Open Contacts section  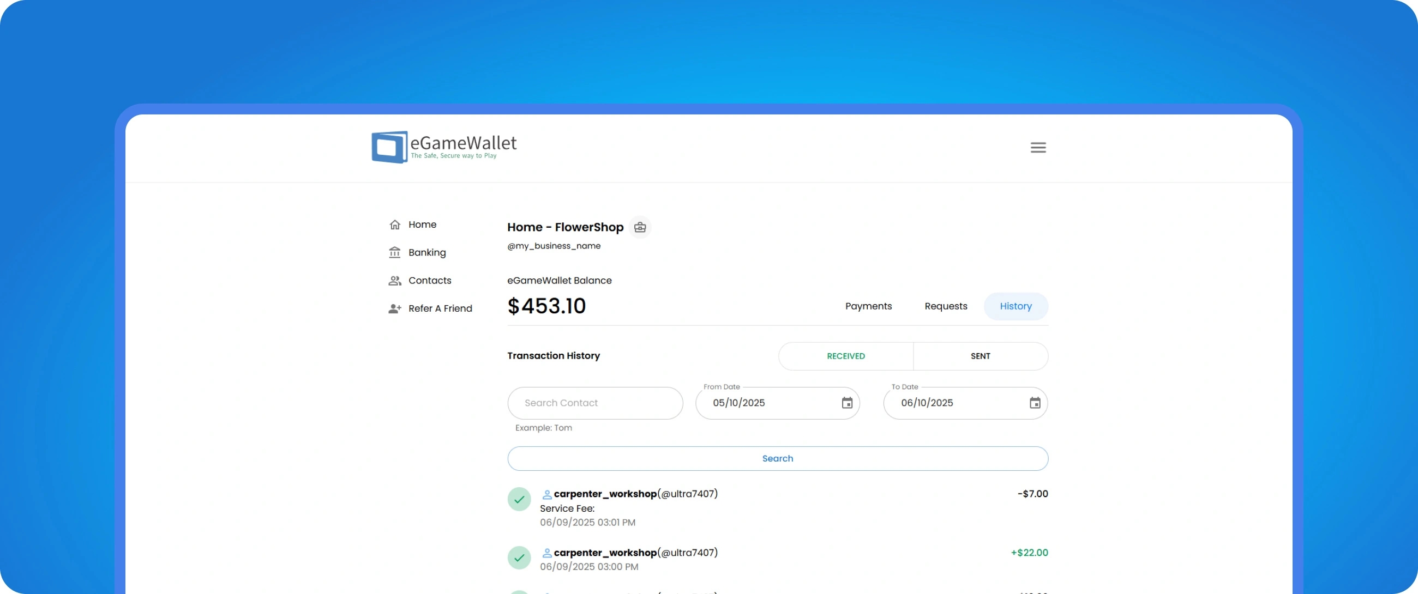coord(429,281)
